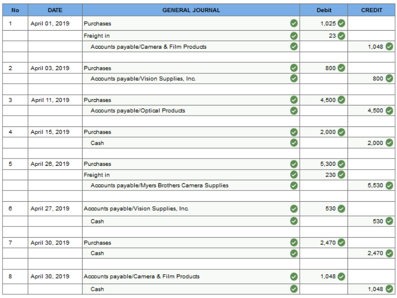Click checkmark beside April 30 credit 2,470

[389, 253]
